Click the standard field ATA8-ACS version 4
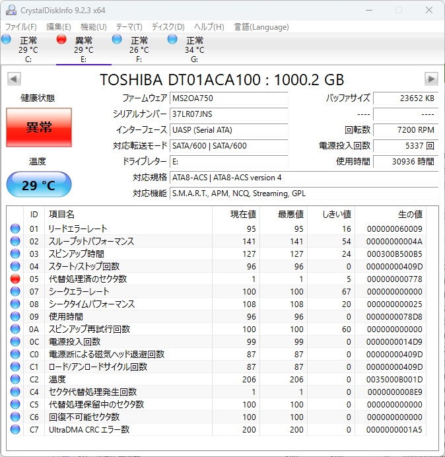Image resolution: width=445 pixels, height=457 pixels. [304, 178]
